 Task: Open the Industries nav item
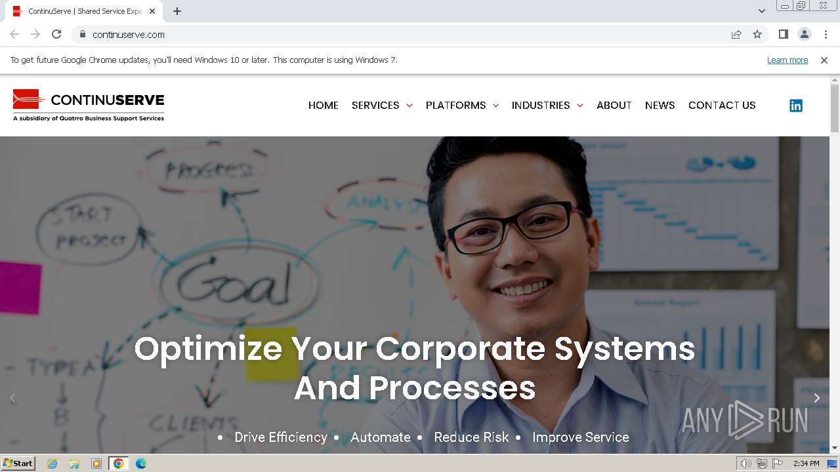tap(541, 105)
